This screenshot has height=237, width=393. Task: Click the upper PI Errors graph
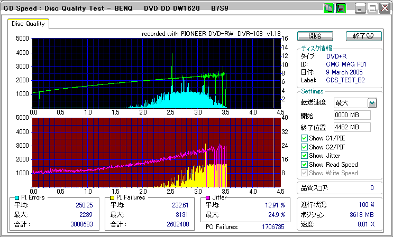pos(157,73)
